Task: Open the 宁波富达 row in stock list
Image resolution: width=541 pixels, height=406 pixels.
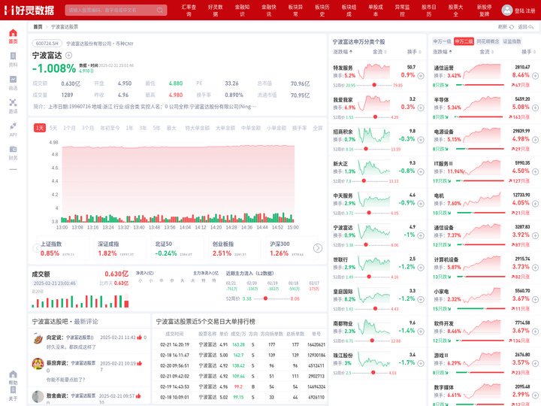Action: 378,236
